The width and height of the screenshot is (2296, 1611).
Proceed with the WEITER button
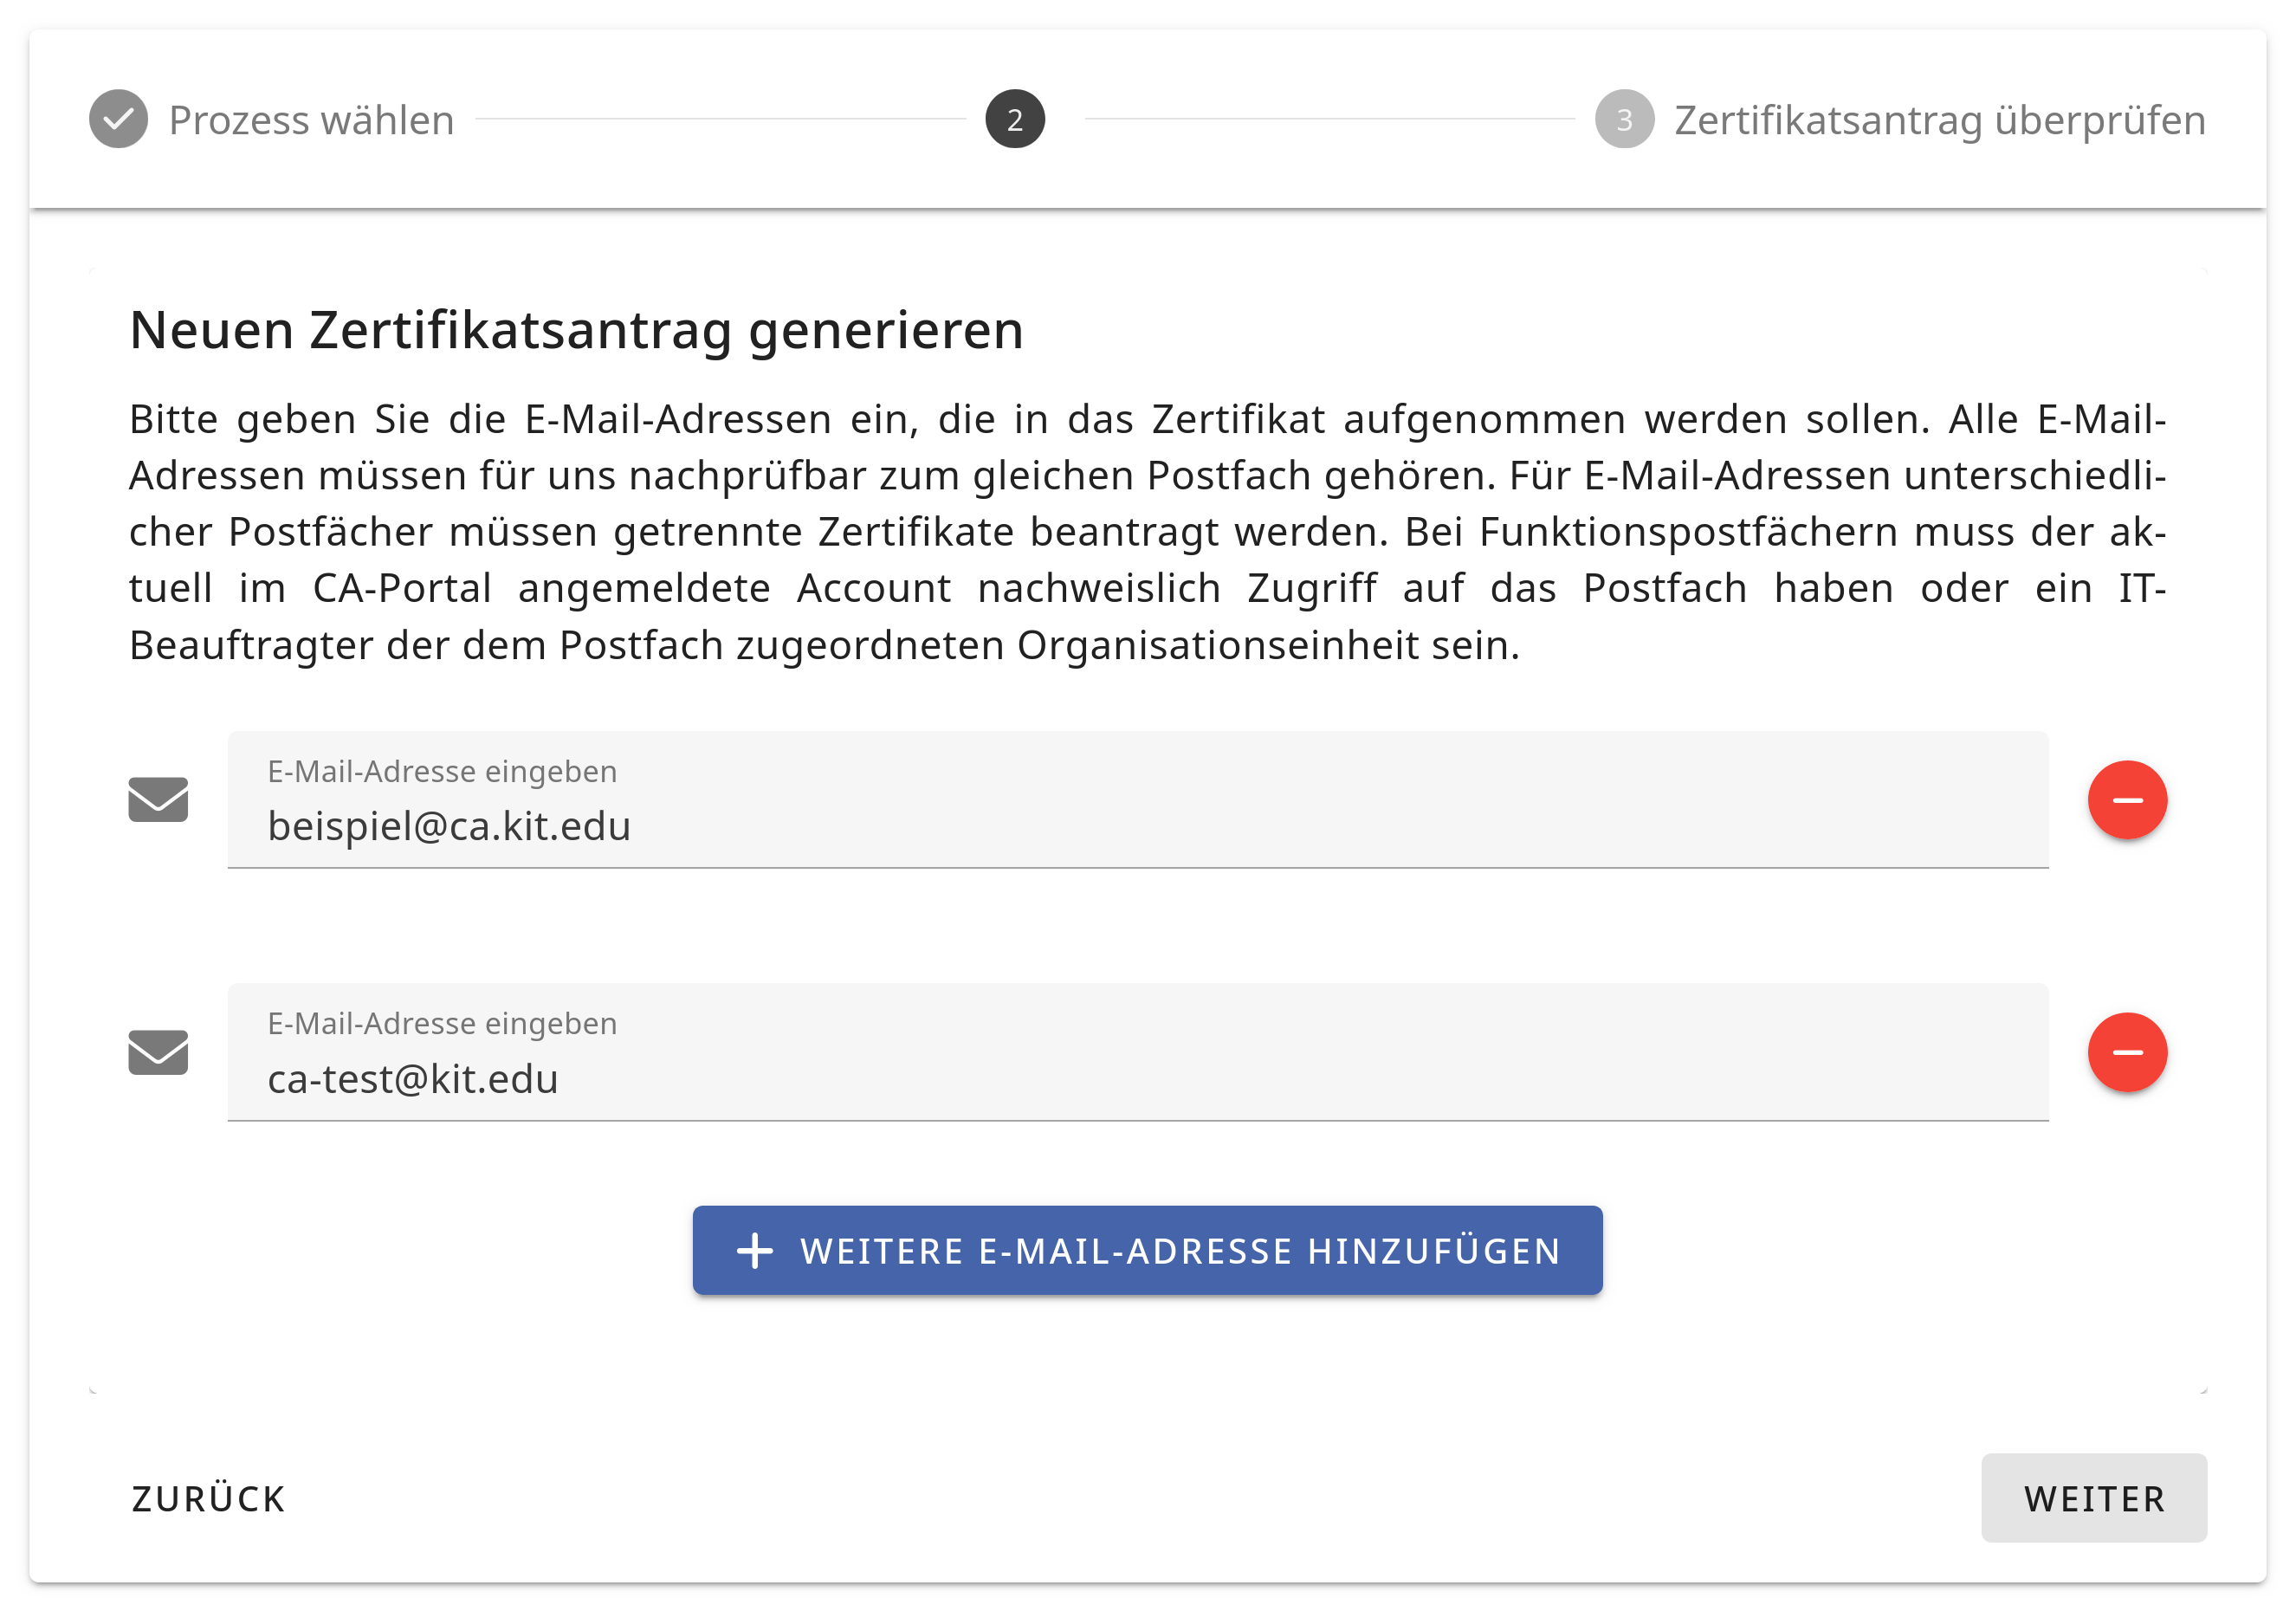pos(2093,1498)
